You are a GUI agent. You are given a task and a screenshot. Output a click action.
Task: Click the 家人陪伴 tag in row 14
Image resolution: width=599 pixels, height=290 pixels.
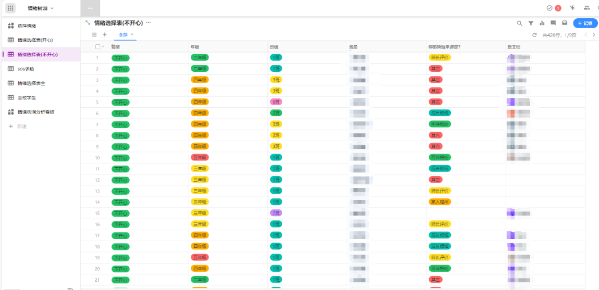coord(440,201)
